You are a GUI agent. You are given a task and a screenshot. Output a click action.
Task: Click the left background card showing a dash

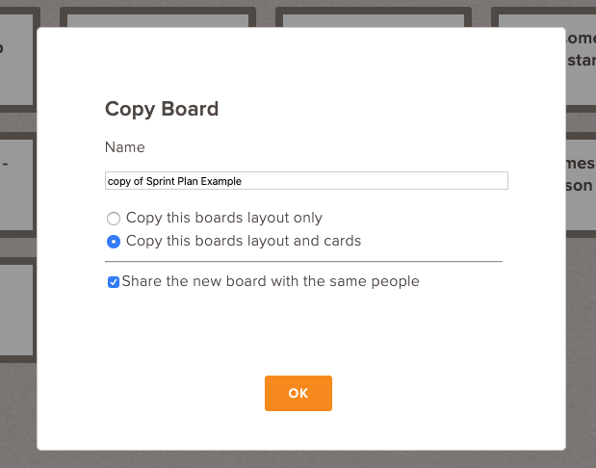(16, 184)
